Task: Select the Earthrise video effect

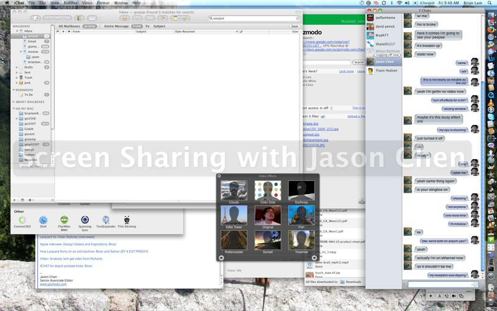Action: 301,192
